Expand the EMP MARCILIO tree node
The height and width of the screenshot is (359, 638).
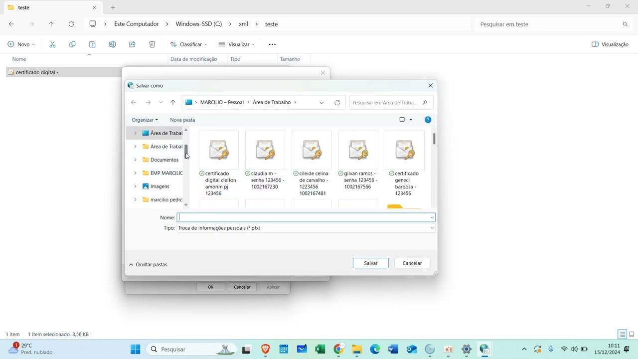coord(135,173)
